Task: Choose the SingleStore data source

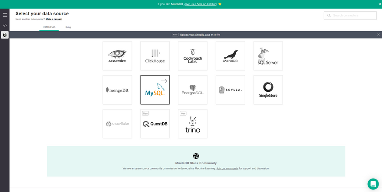Action: [x=268, y=90]
